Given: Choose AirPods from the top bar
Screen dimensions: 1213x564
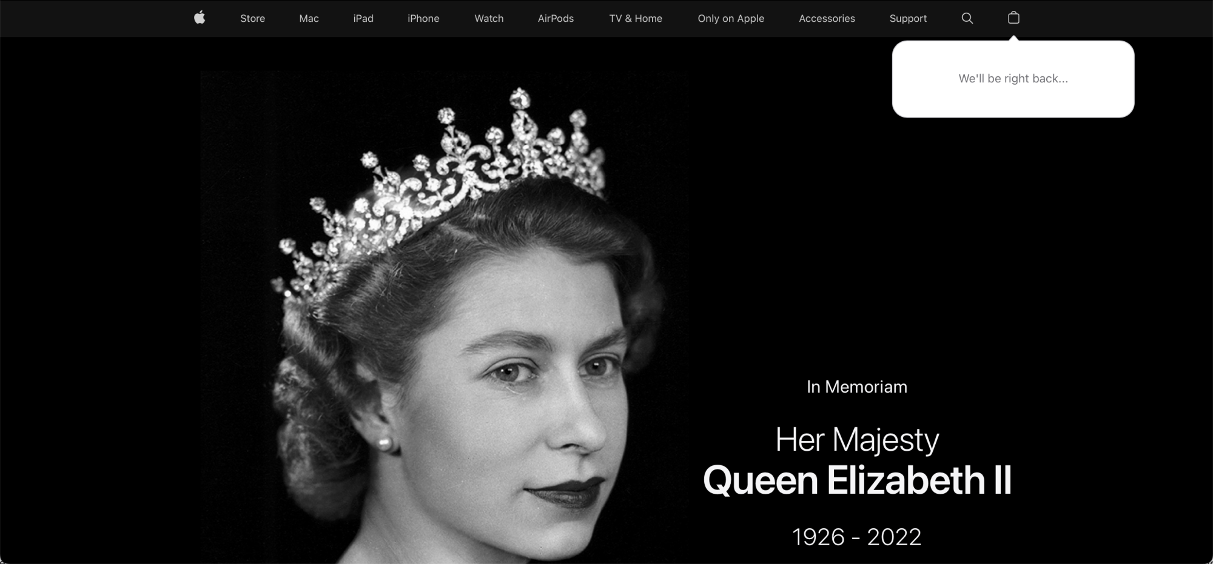Looking at the screenshot, I should [556, 18].
